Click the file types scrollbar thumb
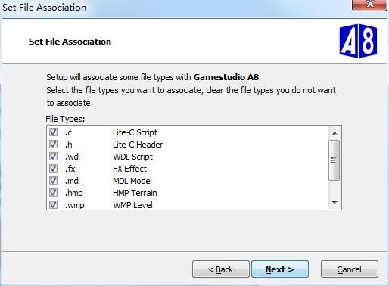 tap(335, 160)
